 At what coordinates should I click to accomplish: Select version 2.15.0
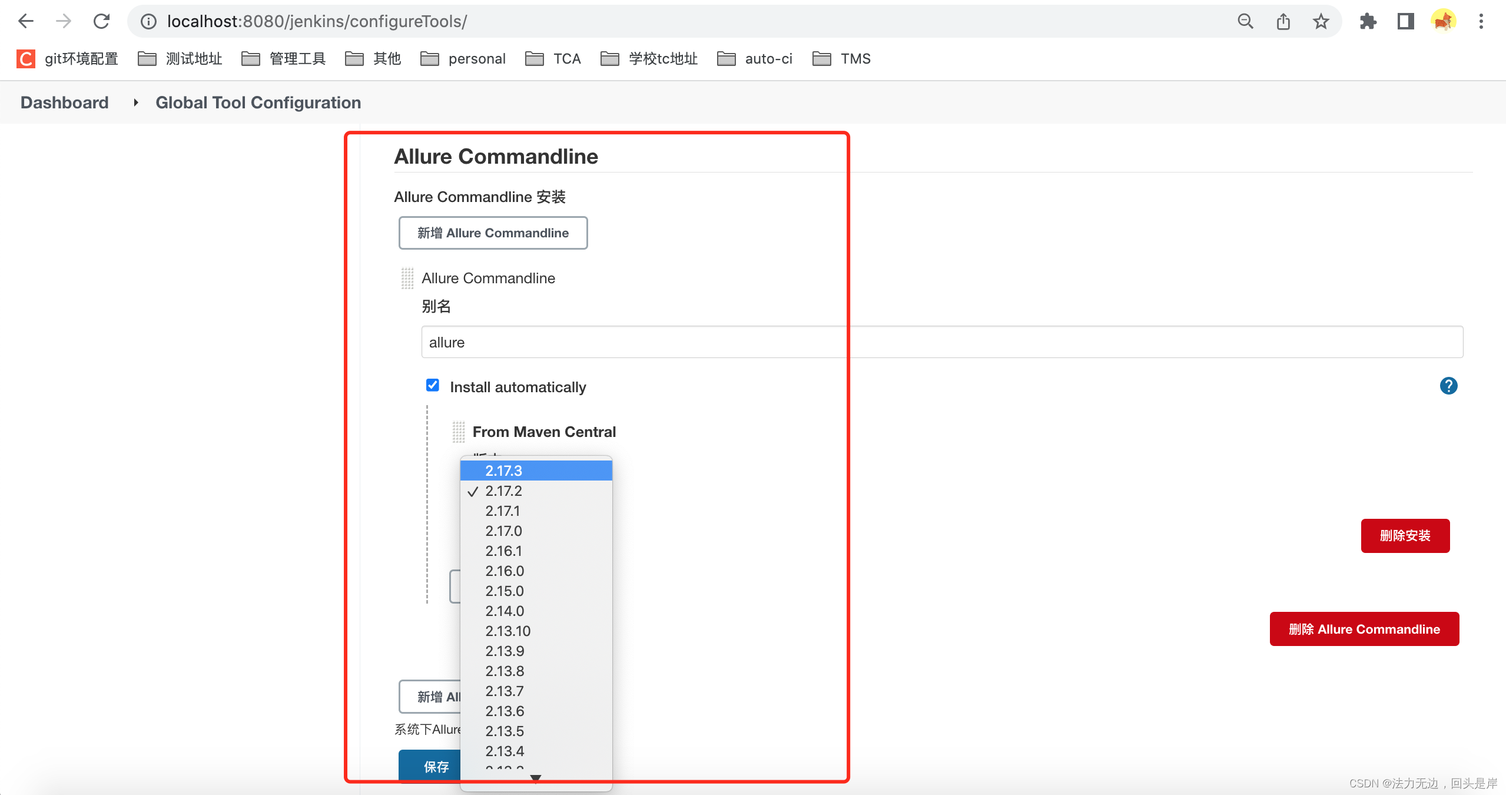click(536, 591)
